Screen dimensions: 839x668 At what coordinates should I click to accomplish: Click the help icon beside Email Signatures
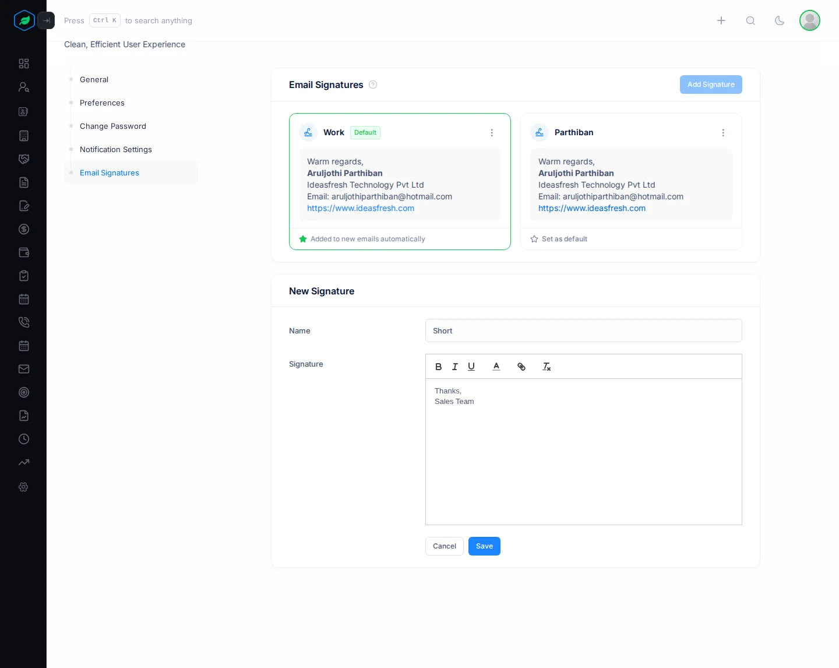point(373,85)
